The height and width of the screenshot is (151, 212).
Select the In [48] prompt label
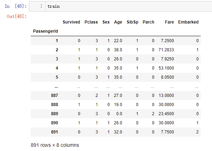click(x=16, y=6)
